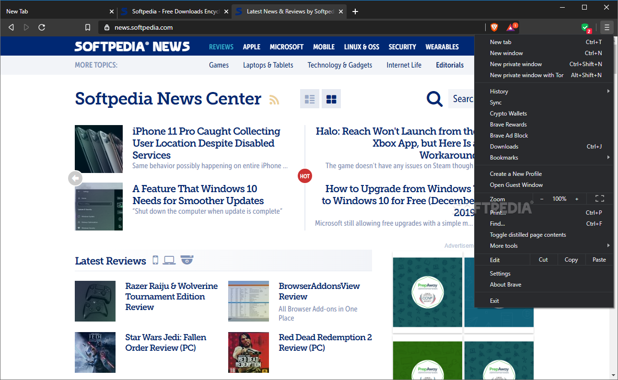Select Find... menu entry

(x=544, y=223)
